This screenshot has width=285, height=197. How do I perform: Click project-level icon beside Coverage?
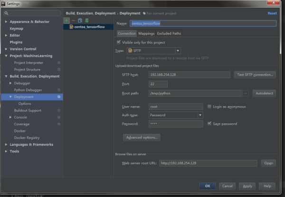click(x=59, y=124)
